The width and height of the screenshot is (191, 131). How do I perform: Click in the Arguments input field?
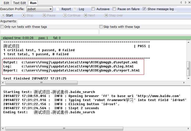coord(104,22)
